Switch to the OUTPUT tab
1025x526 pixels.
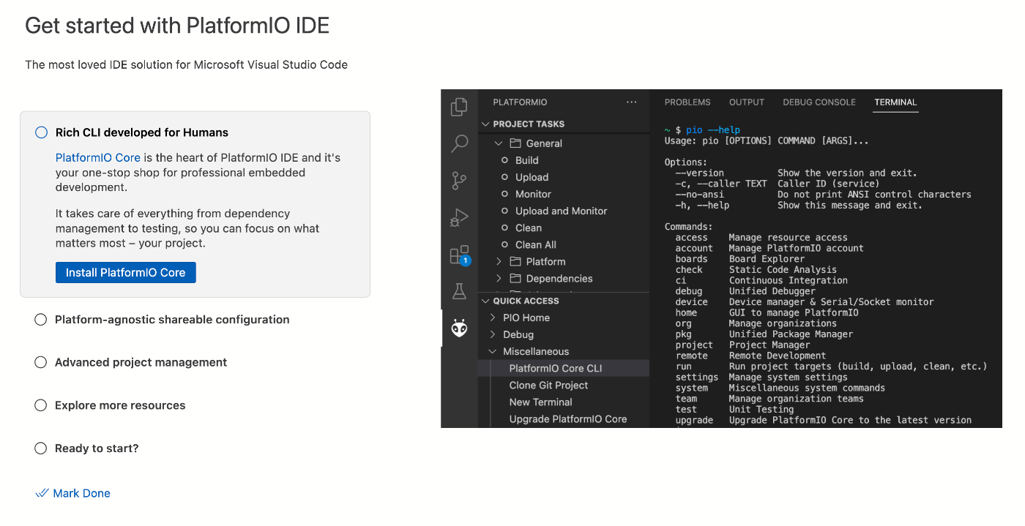(x=747, y=102)
